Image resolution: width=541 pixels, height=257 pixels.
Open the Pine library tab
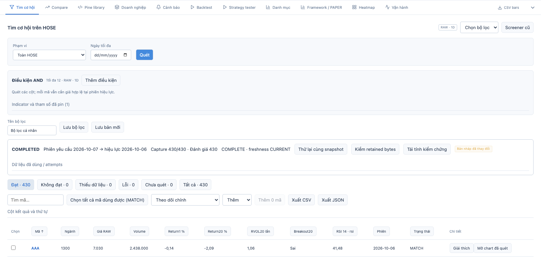point(91,7)
